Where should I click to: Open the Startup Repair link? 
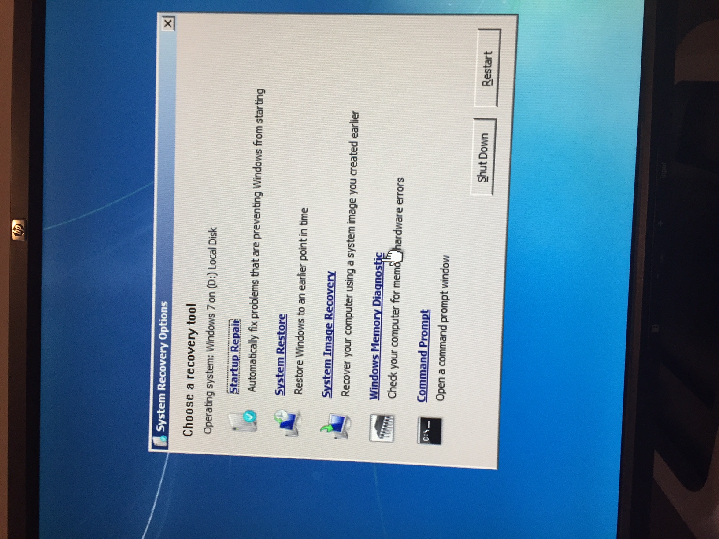click(x=235, y=356)
